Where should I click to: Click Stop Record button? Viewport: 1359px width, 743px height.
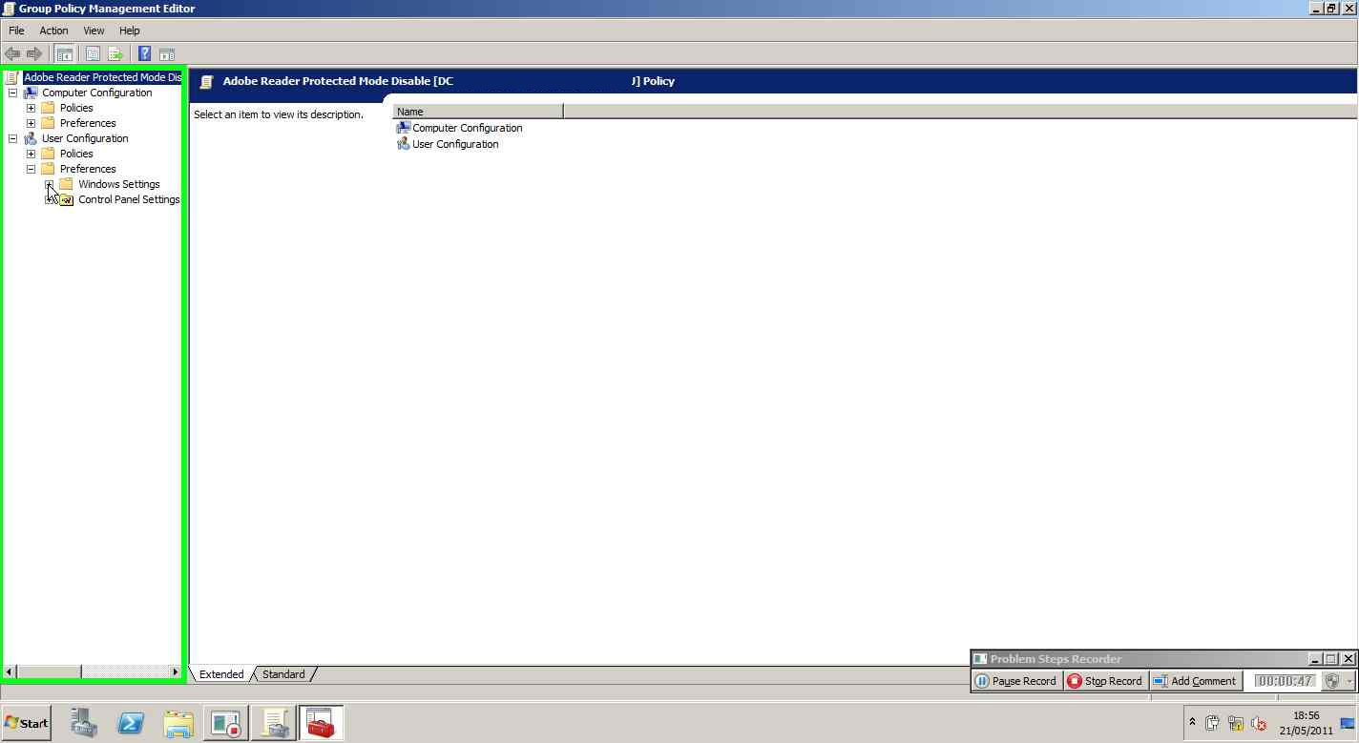(1105, 681)
